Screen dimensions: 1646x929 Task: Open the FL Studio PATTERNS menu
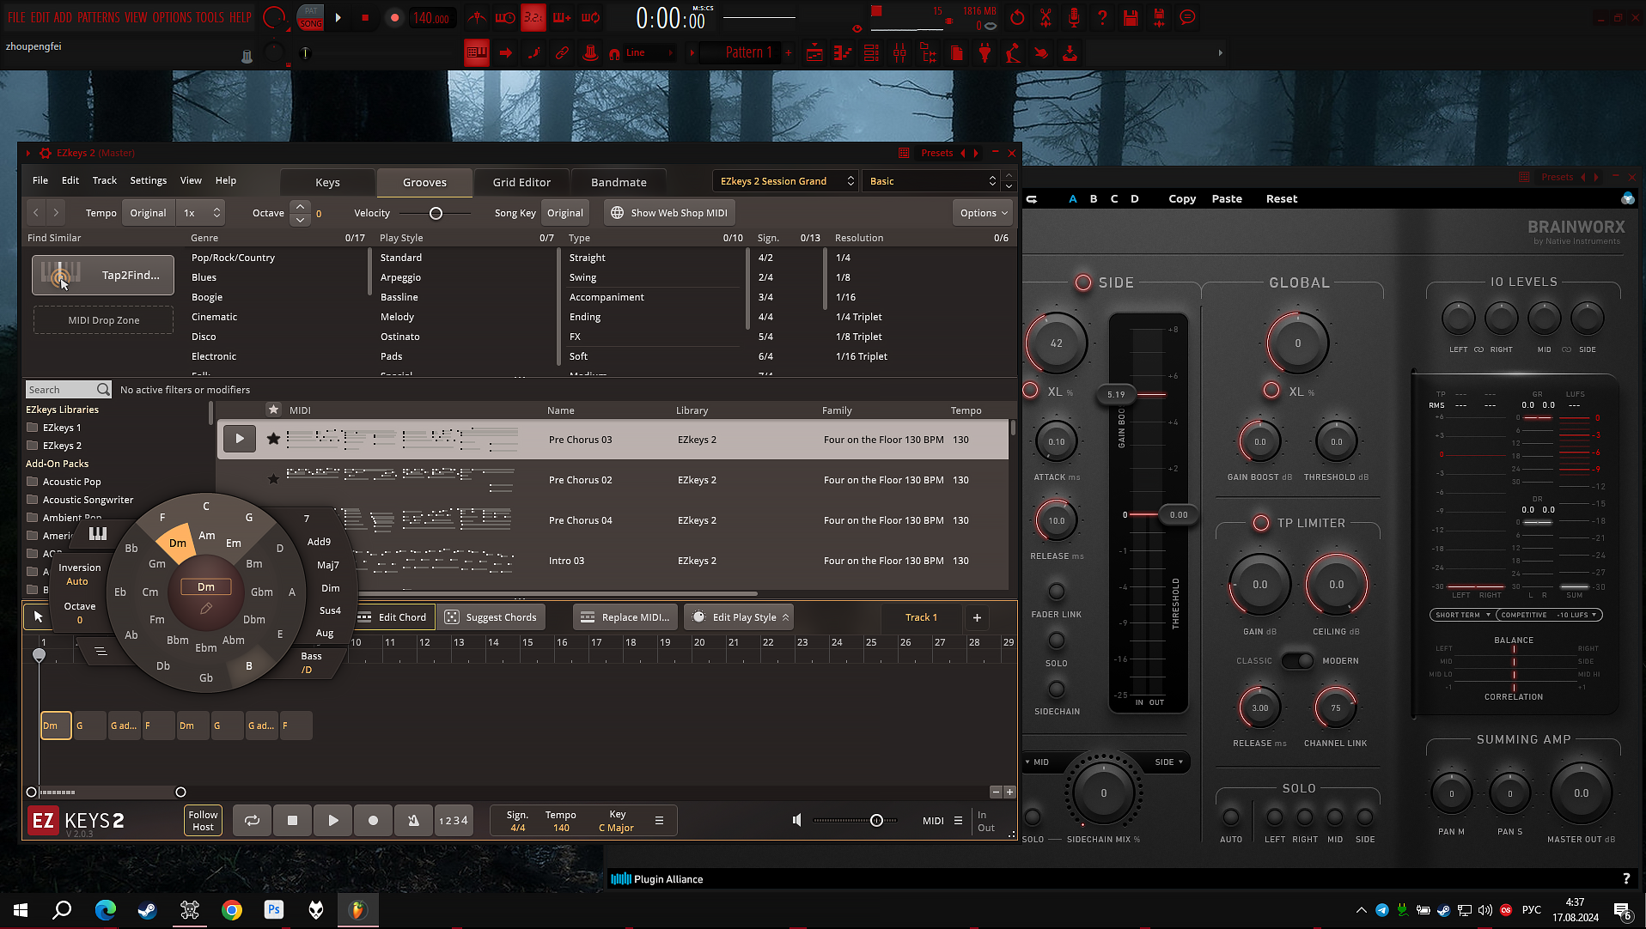coord(98,17)
